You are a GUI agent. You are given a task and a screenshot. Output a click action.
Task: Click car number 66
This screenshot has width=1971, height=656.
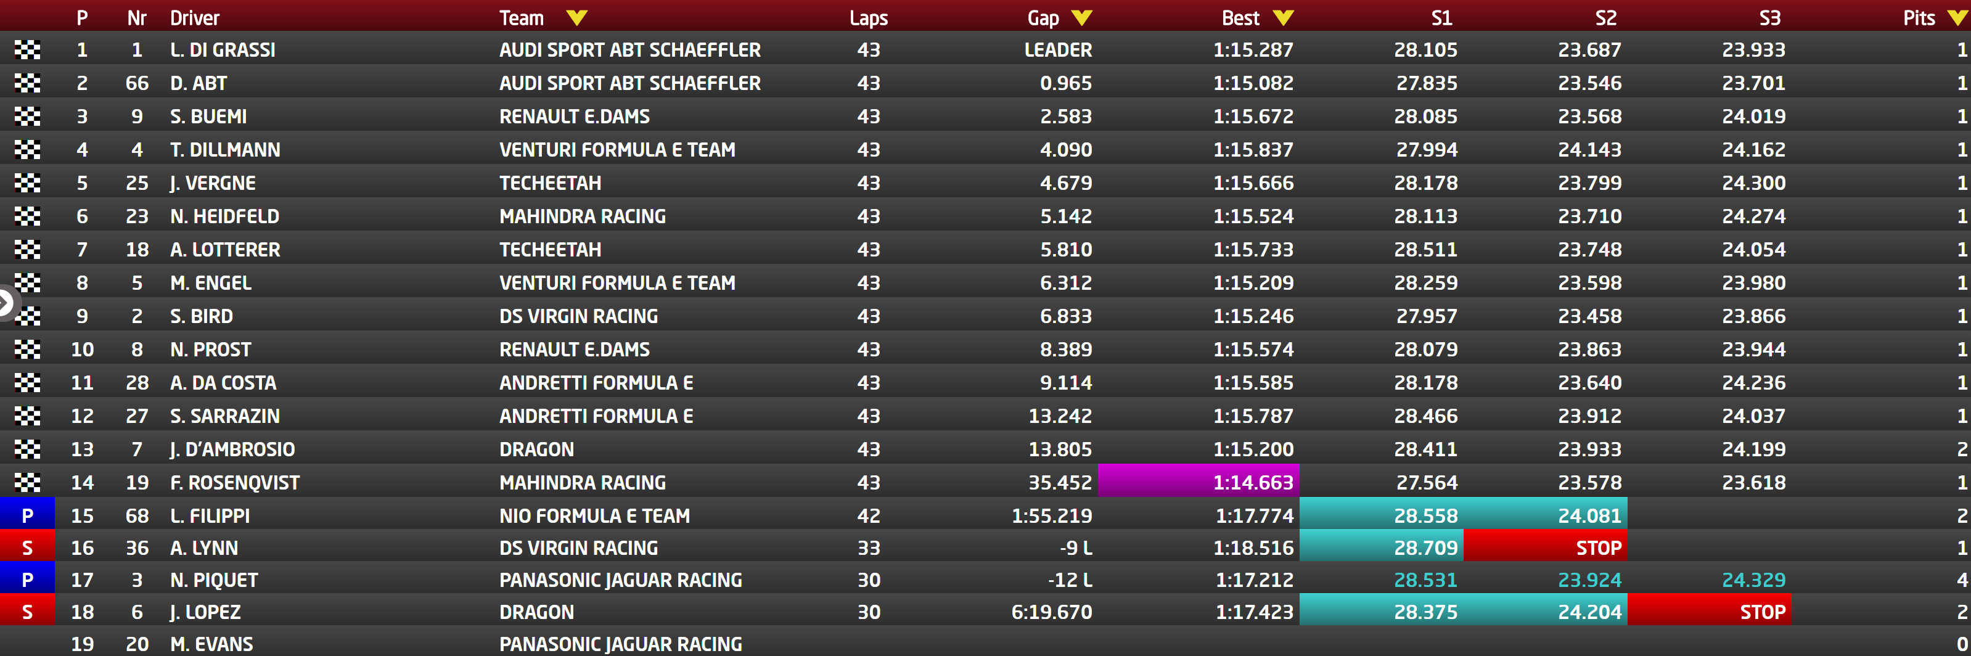pyautogui.click(x=137, y=83)
